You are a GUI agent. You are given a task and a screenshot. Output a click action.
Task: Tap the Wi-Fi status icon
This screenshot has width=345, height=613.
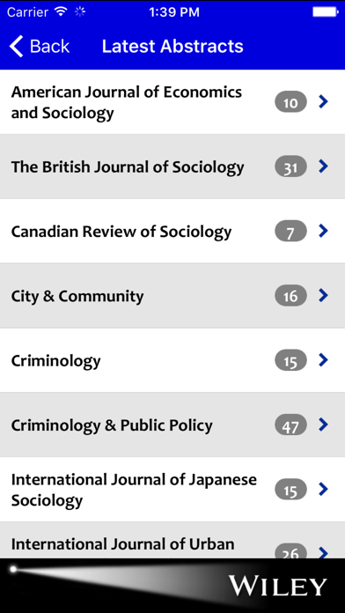61,11
